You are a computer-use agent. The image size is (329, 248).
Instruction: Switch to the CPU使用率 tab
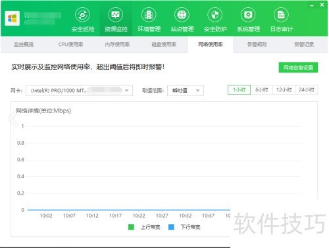click(70, 44)
